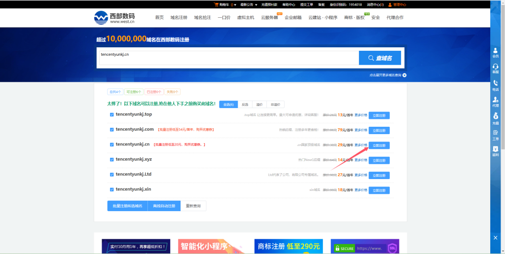The image size is (505, 254).
Task: Open 充值预付款 top bar link
Action: coord(269,4)
